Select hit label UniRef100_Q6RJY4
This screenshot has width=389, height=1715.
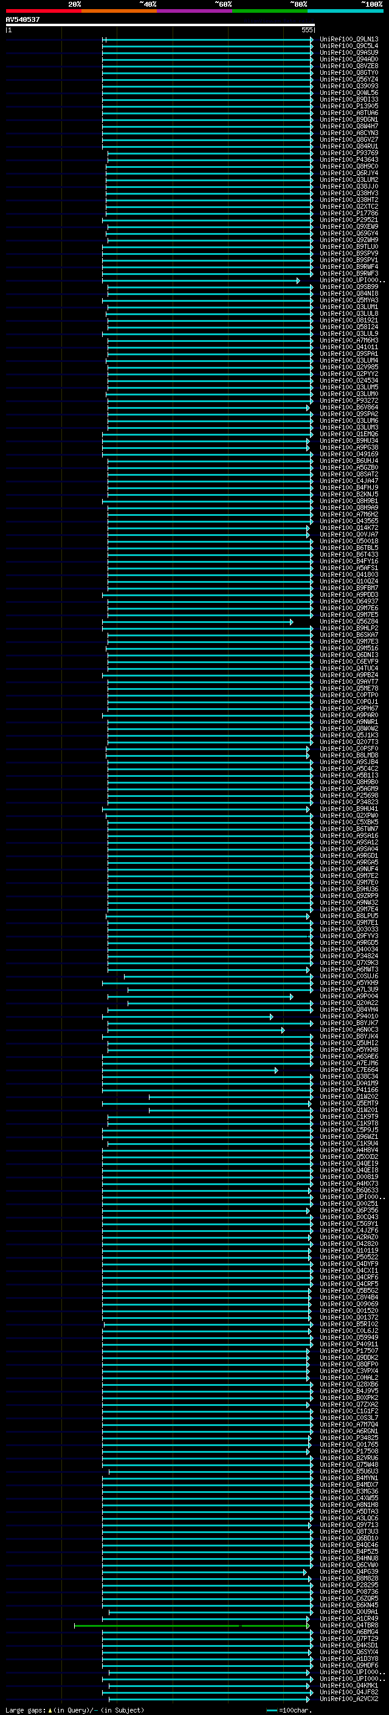(349, 173)
